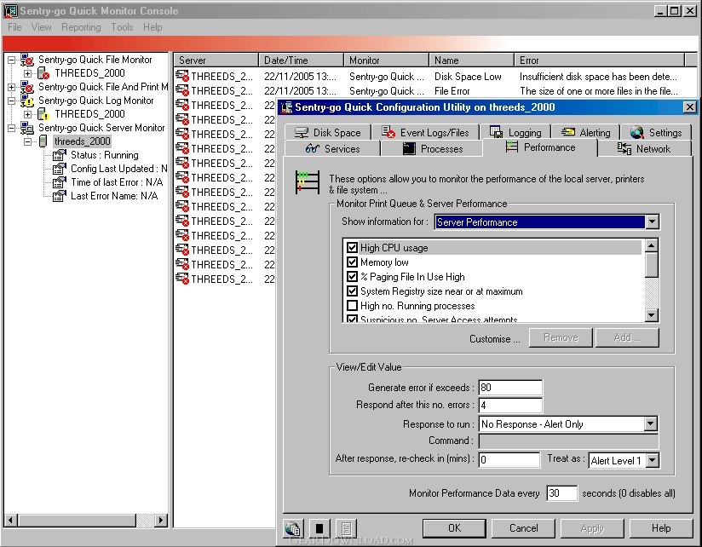Click the Time of last Error item icon
Viewport: 702px width, 547px height.
pos(59,182)
